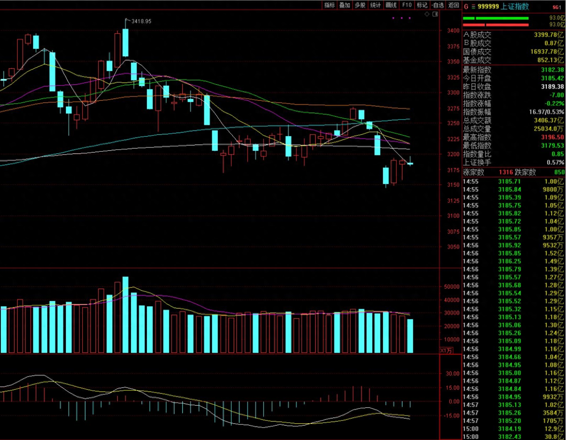Select the tick row priced 3185.92
This screenshot has height=440, width=566.
click(513, 245)
